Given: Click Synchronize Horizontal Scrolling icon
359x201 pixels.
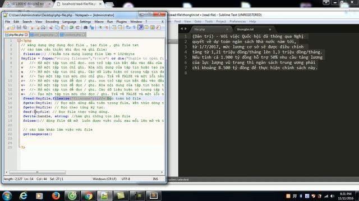Looking at the screenshot, I should pyautogui.click(x=120, y=27).
